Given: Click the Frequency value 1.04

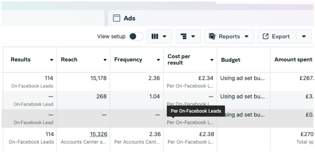Looking at the screenshot, I should (154, 96).
